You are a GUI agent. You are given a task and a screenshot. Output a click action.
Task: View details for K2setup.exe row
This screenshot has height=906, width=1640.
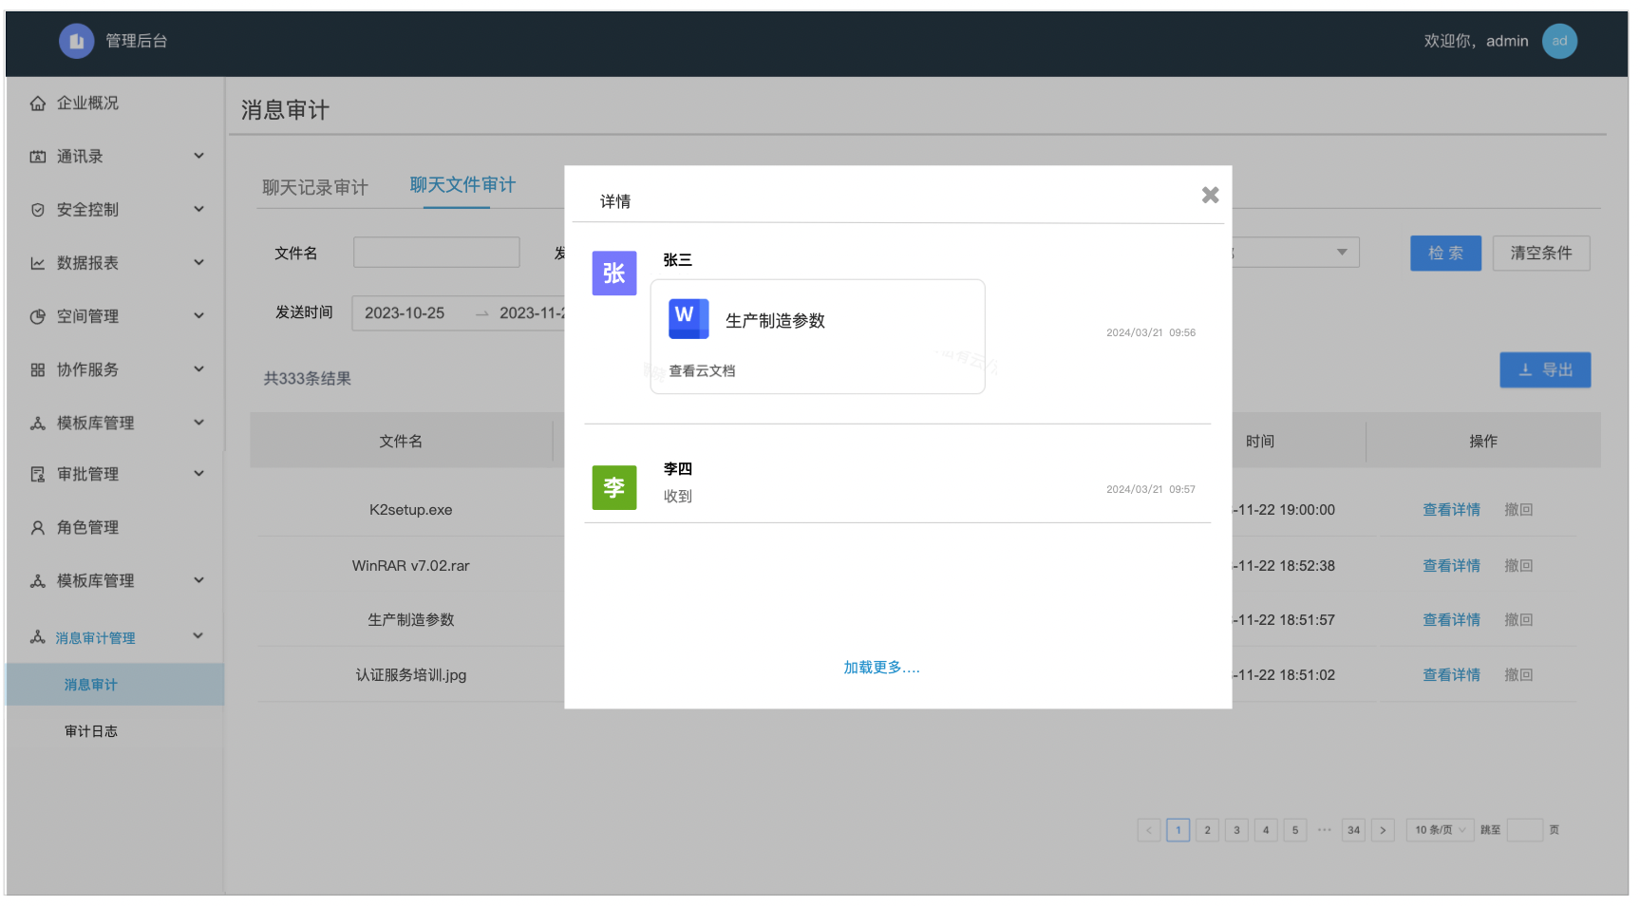[1451, 510]
